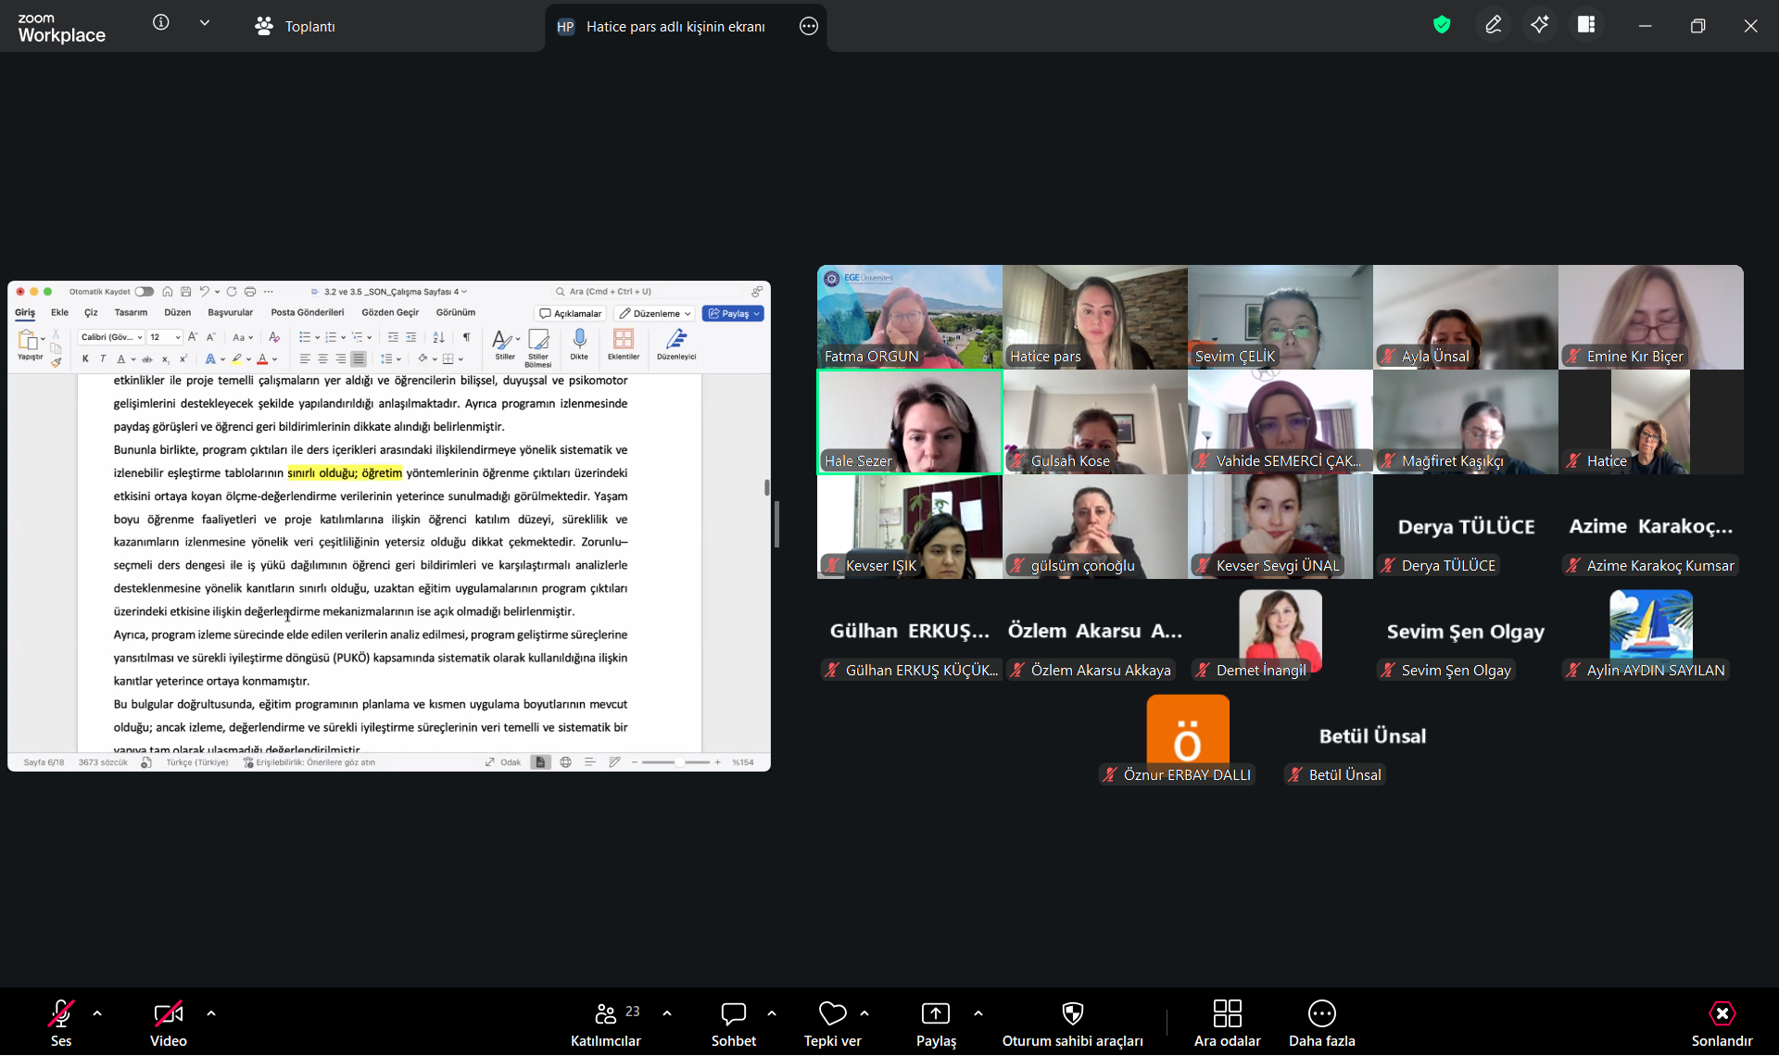Screen dimensions: 1779x1056
Task: Click the Word undo arrow
Action: (205, 292)
